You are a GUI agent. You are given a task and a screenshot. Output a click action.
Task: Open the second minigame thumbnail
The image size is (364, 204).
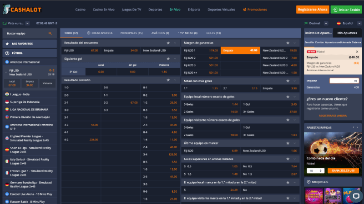(333, 196)
